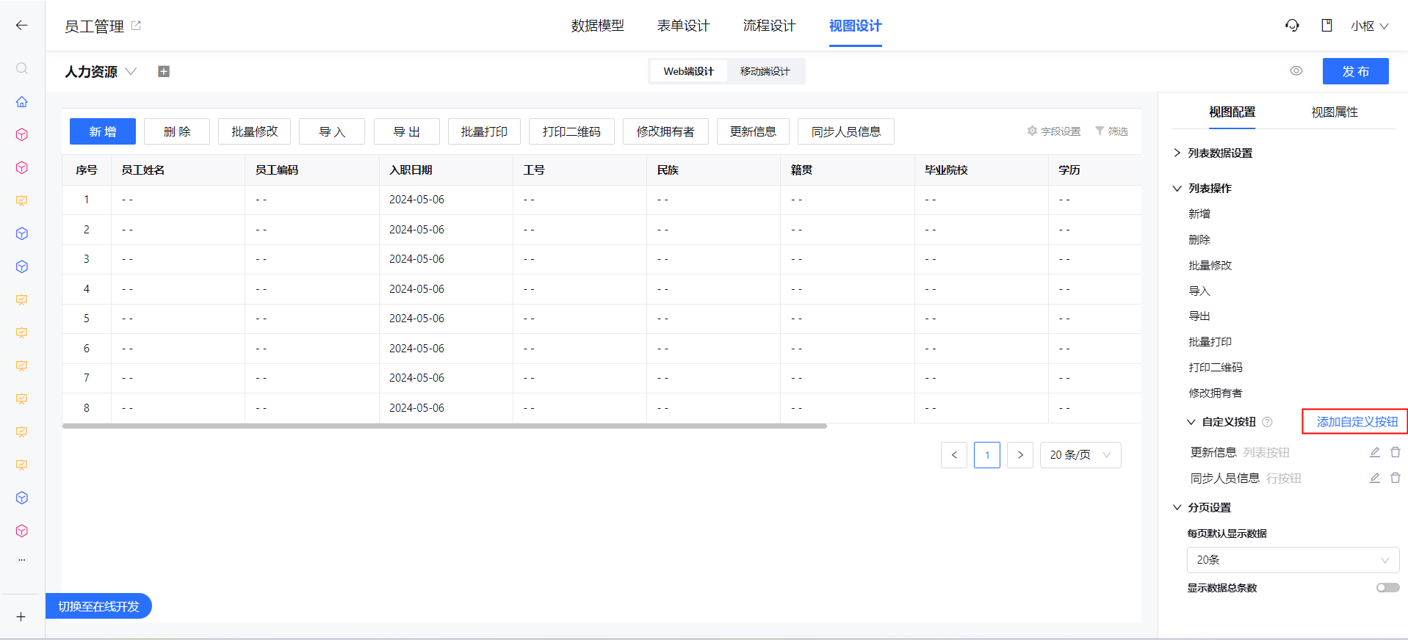Click the 新增 button in the toolbar
The height and width of the screenshot is (640, 1408).
click(x=103, y=131)
